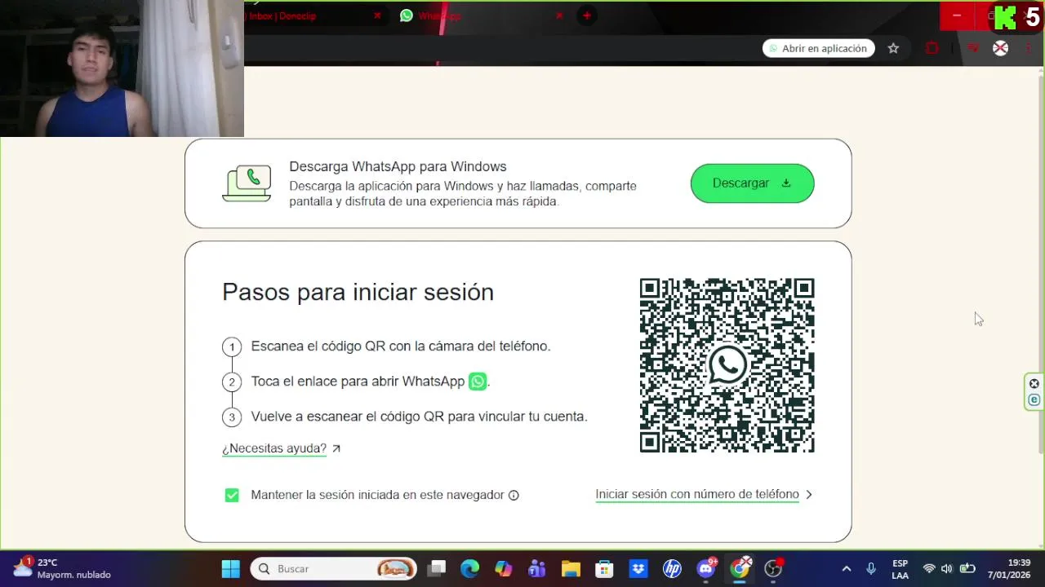The image size is (1045, 587).
Task: Click the taskbar Buscar search box
Action: [x=333, y=568]
